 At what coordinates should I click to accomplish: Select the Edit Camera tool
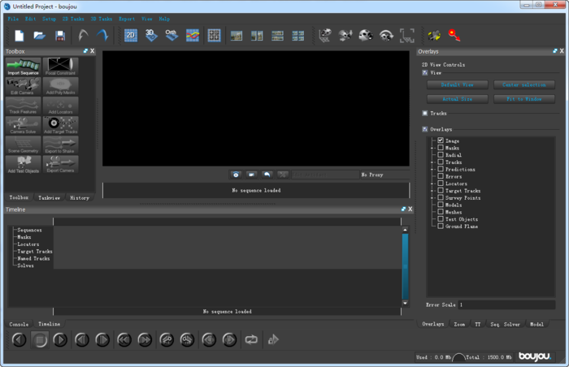point(23,85)
